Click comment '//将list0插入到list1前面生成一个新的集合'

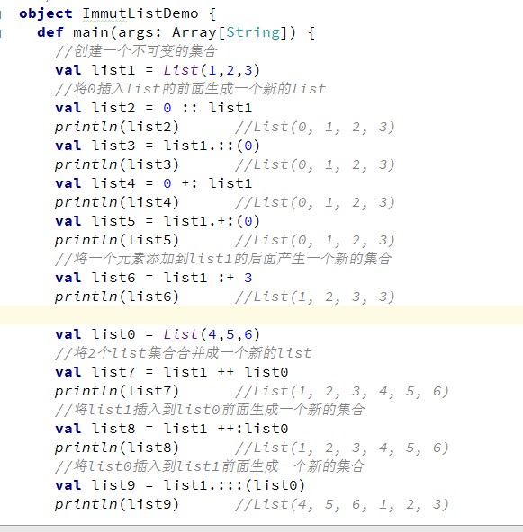(x=210, y=466)
